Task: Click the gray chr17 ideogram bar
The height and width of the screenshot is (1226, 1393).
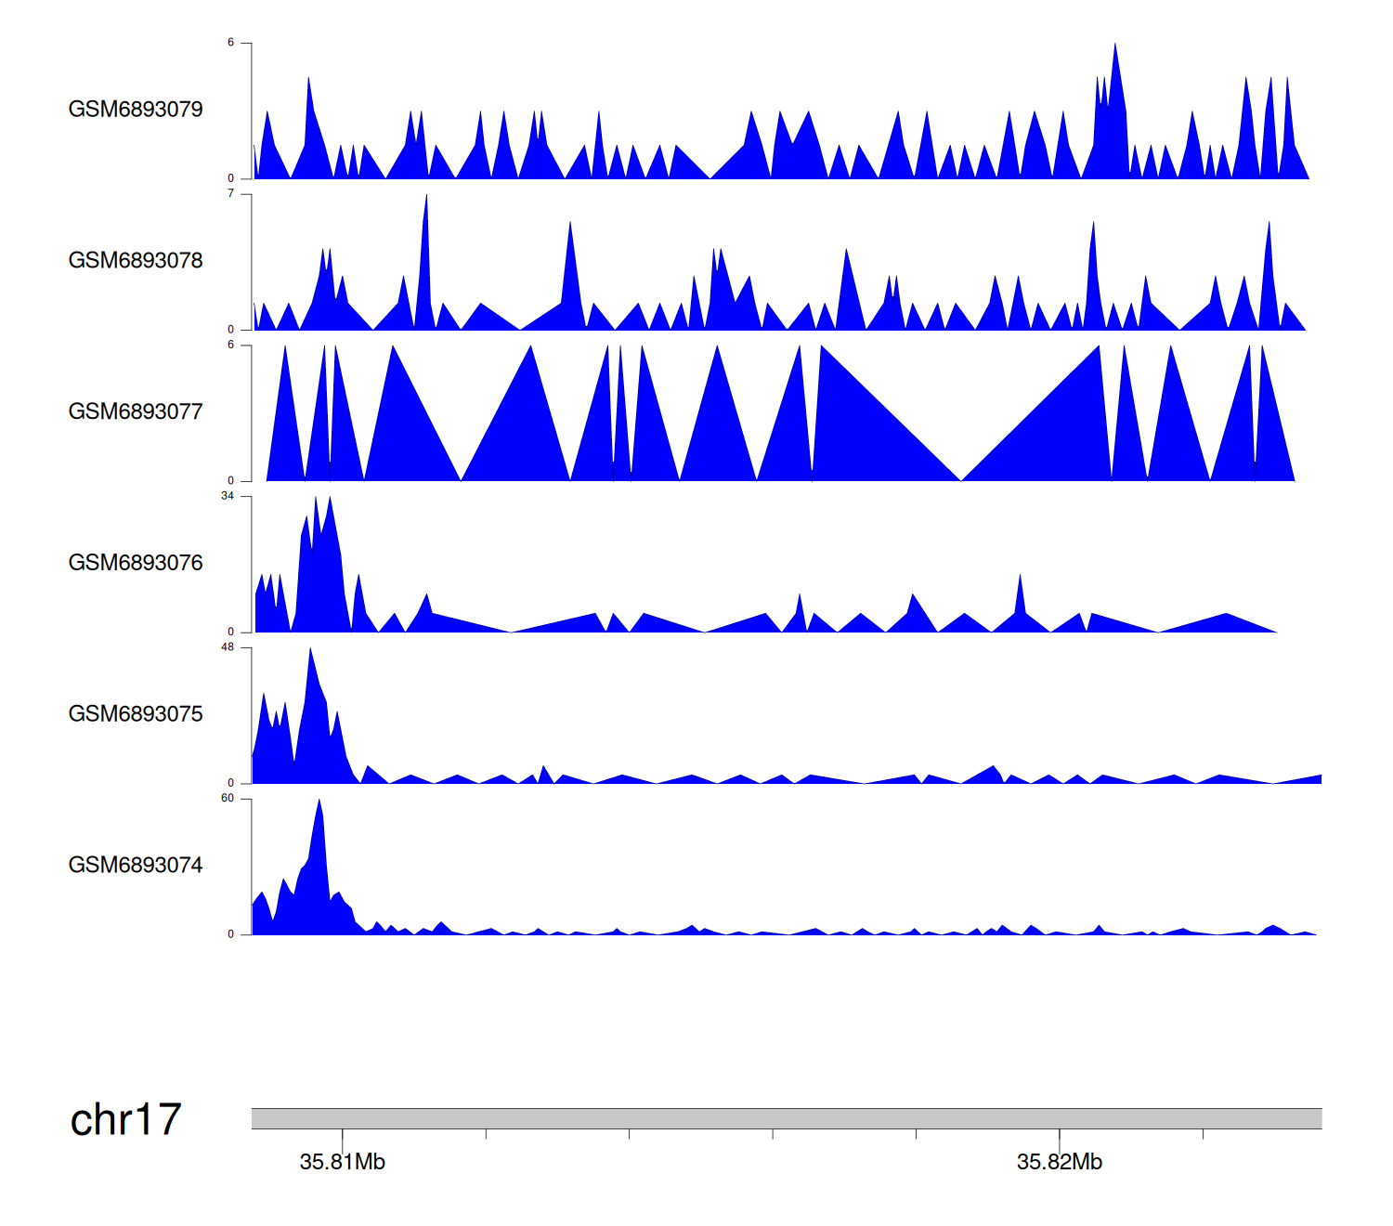Action: coord(786,1118)
